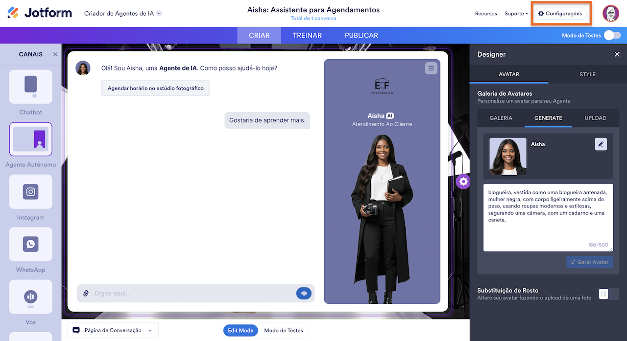Open the Suporte dropdown menu
The width and height of the screenshot is (627, 341).
[517, 13]
